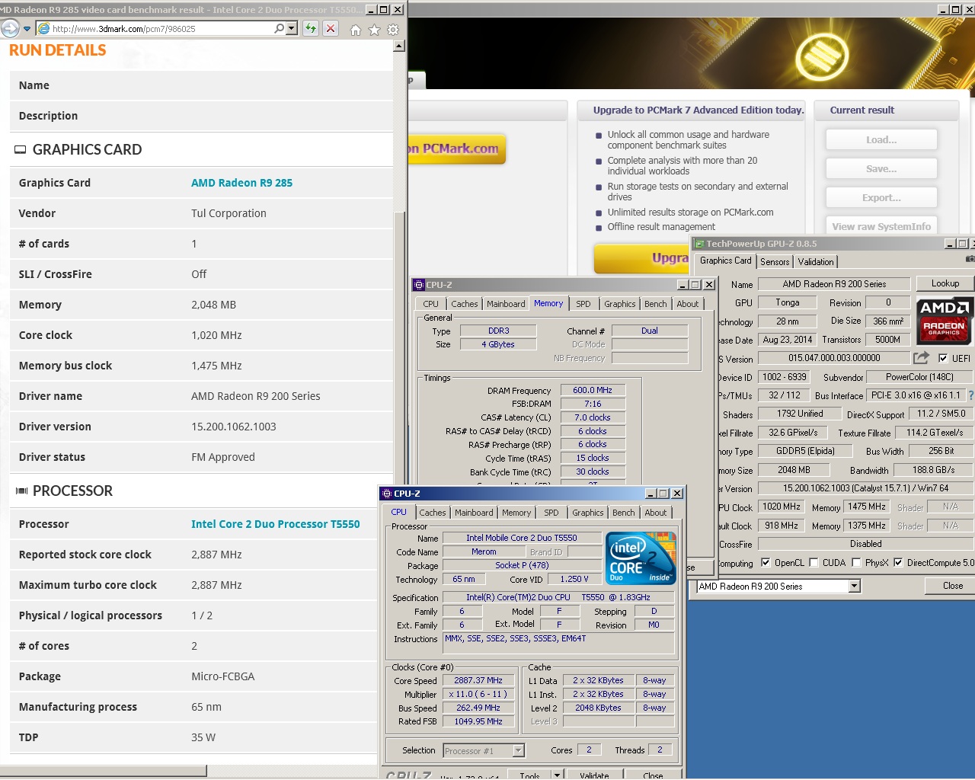
Task: Click the search magnifier in the address bar
Action: point(280,28)
